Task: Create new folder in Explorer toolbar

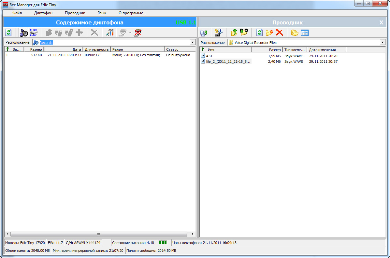Action: 269,33
